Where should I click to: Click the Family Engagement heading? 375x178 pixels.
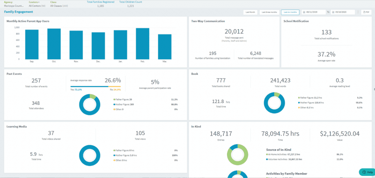point(18,12)
